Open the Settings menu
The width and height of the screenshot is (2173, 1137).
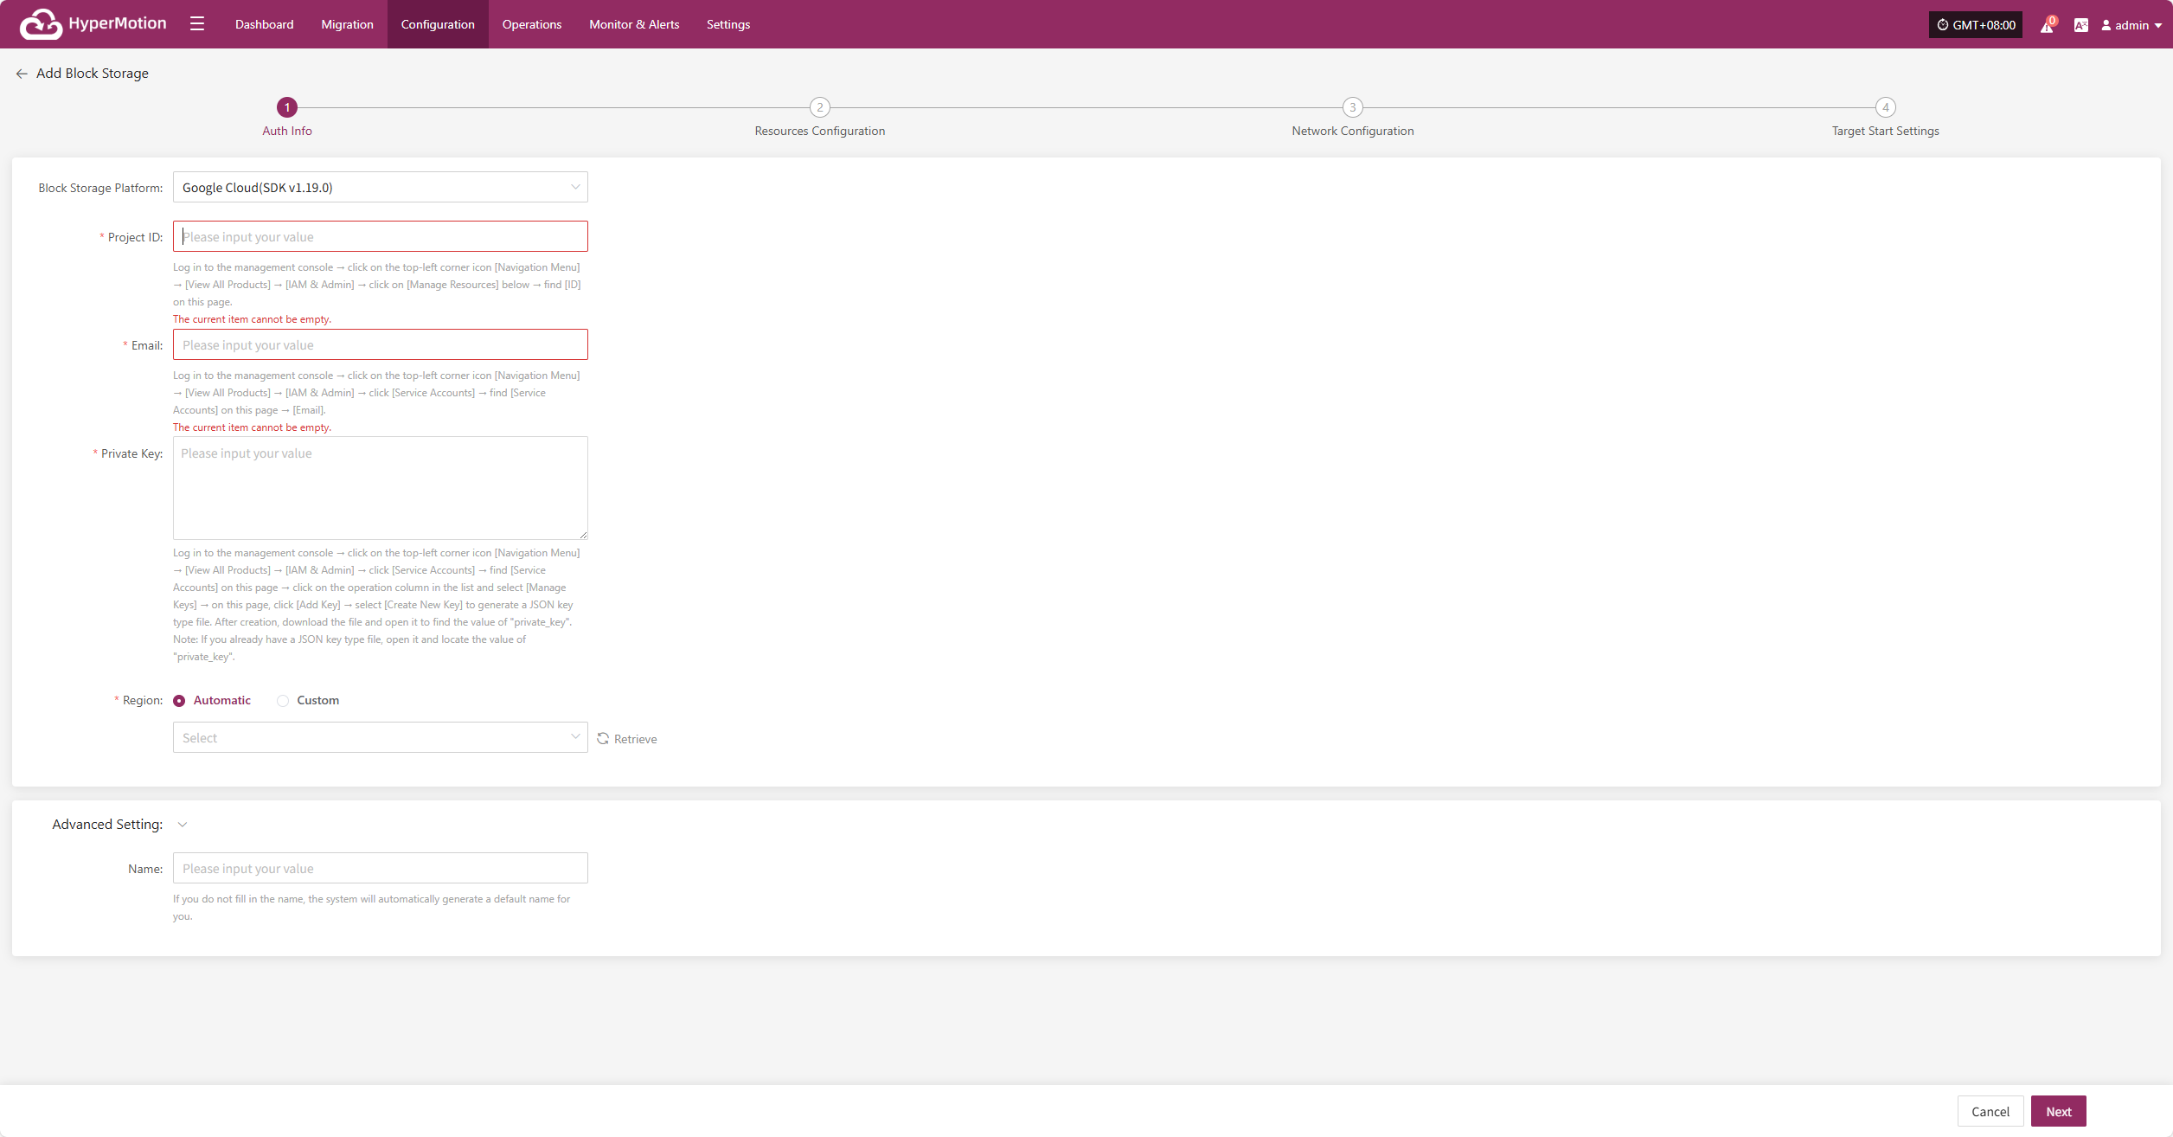tap(728, 24)
